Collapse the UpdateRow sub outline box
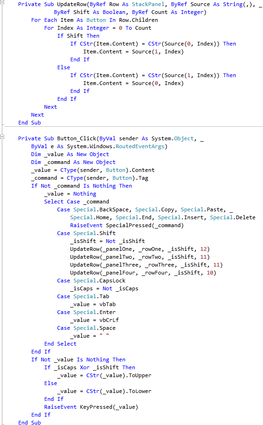The image size is (263, 425). point(2,2)
